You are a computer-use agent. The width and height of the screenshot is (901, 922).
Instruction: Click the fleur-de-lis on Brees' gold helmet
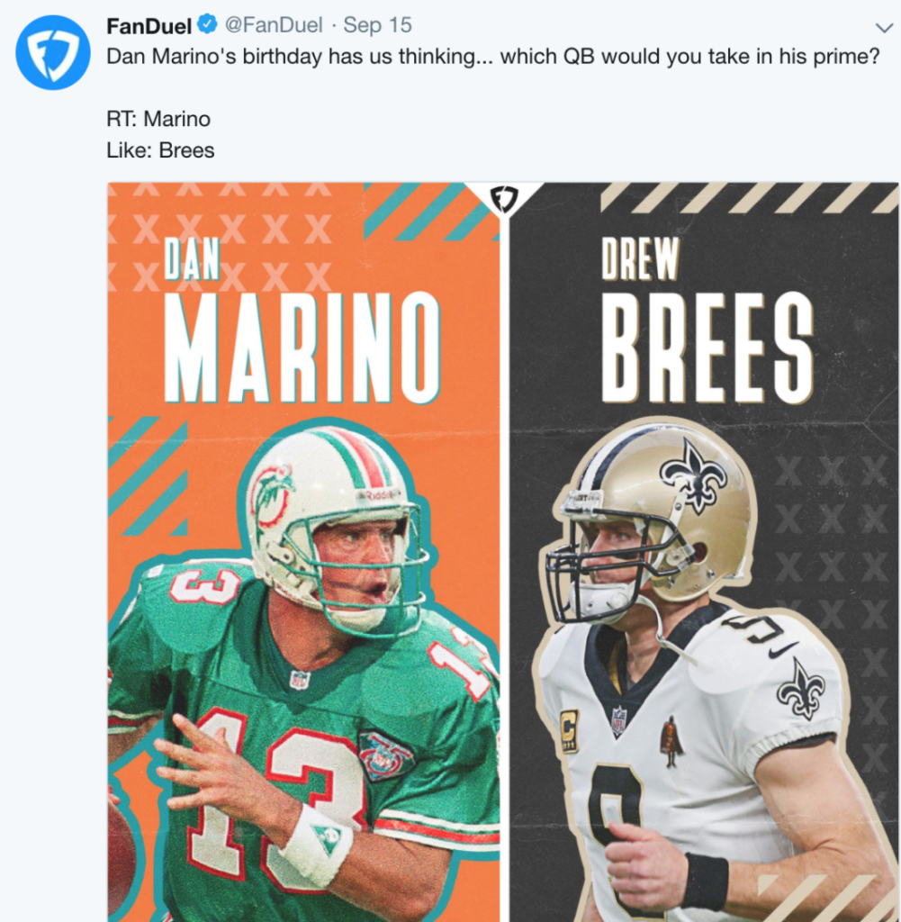(693, 475)
